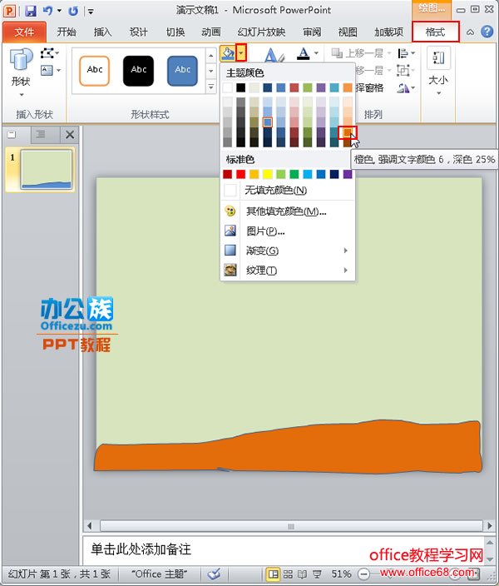
Task: Open 其他填充颜色 more fill colors
Action: [x=288, y=211]
